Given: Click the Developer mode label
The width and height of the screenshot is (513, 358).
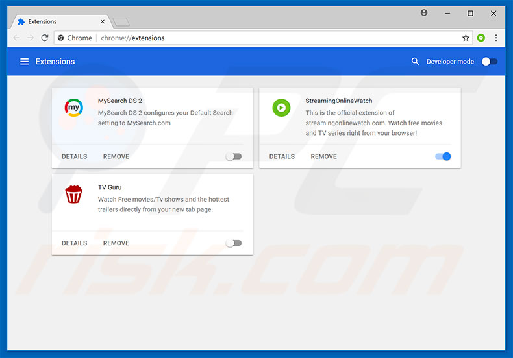Looking at the screenshot, I should click(450, 62).
